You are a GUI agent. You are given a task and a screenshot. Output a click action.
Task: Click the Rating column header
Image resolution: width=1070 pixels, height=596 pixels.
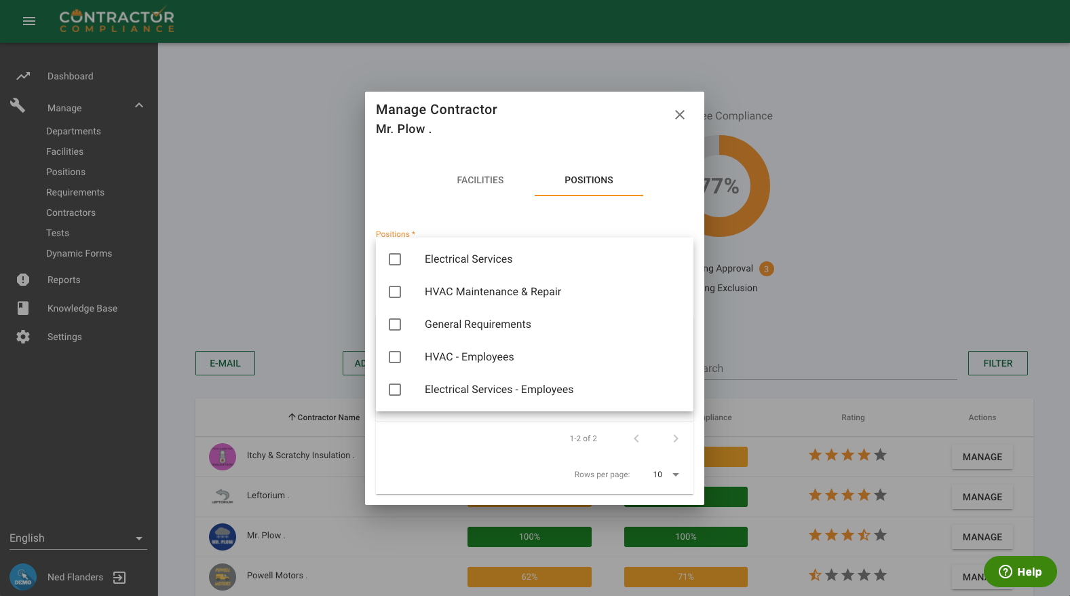[853, 417]
